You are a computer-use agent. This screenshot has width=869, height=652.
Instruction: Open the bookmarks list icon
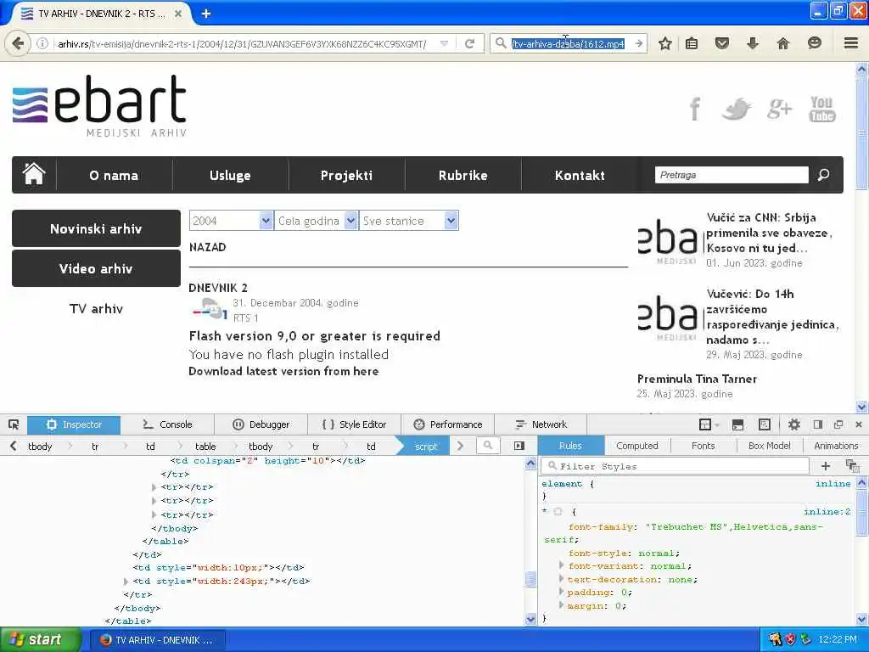coord(692,43)
